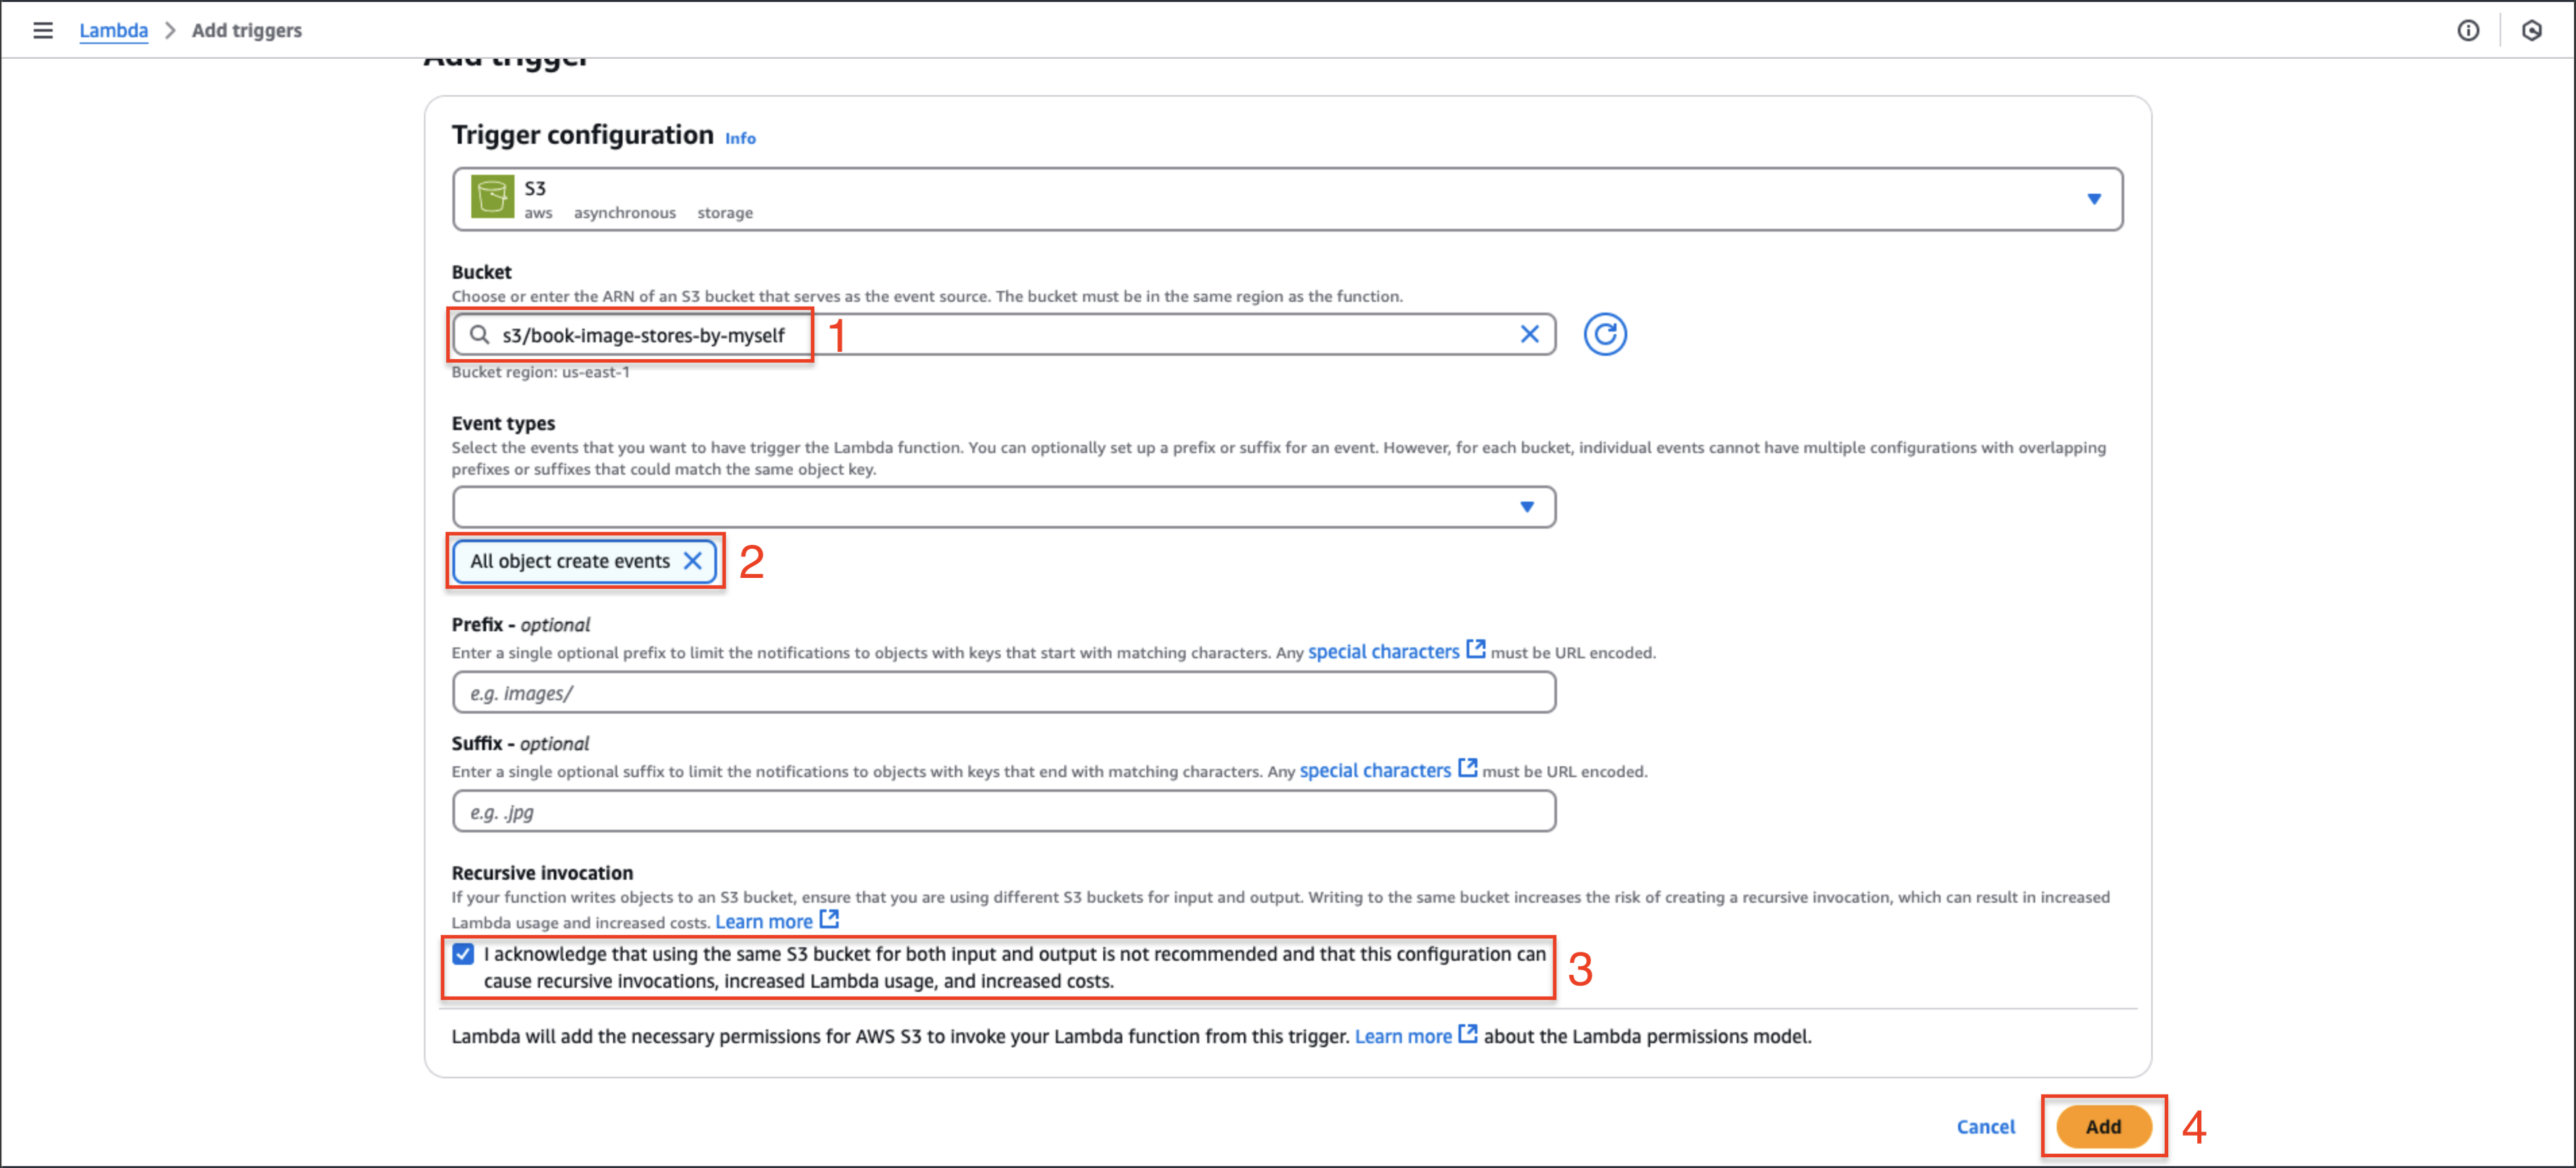
Task: Click the S3 service icon in trigger selector
Action: click(x=493, y=198)
